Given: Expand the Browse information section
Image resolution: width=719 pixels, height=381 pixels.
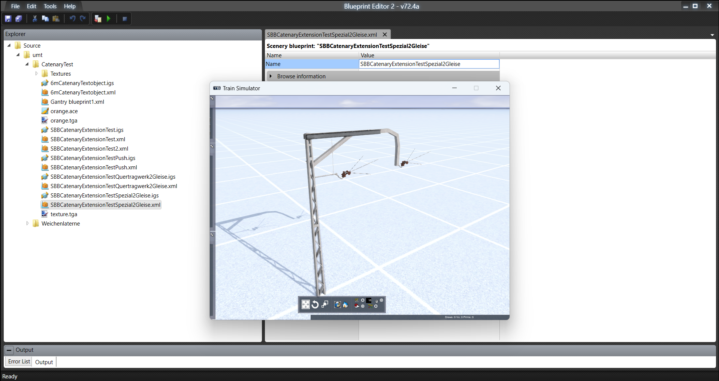Looking at the screenshot, I should click(271, 76).
